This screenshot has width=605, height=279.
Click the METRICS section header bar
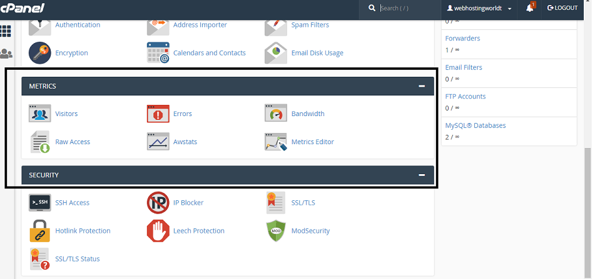[228, 86]
